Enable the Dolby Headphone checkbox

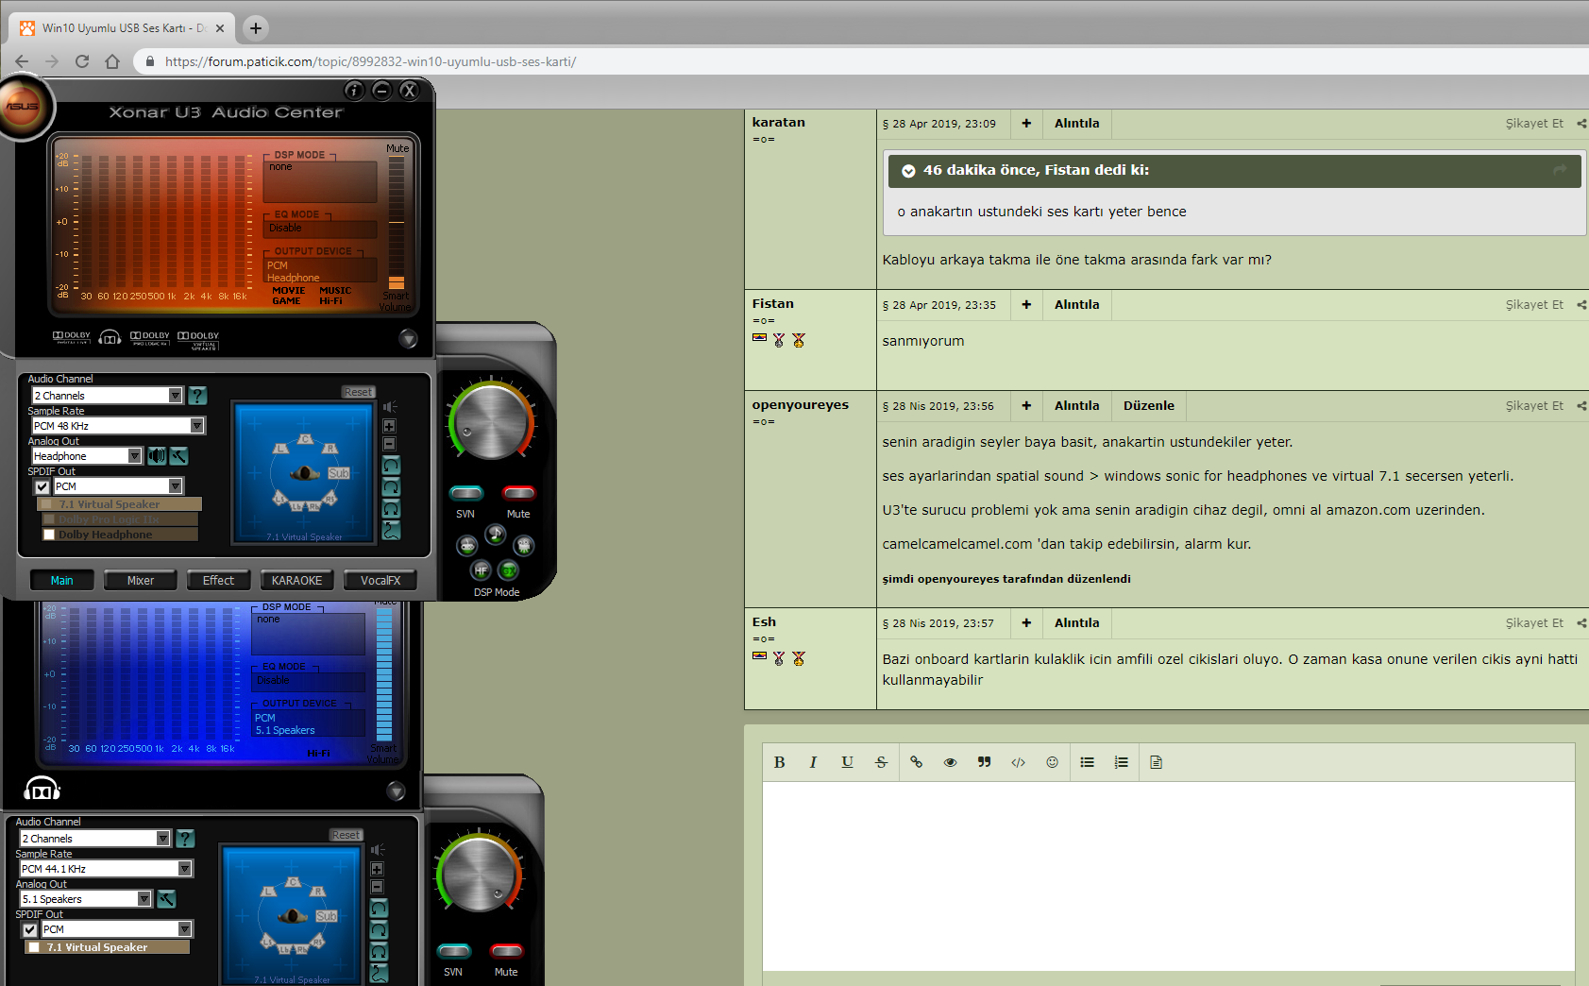pyautogui.click(x=49, y=535)
